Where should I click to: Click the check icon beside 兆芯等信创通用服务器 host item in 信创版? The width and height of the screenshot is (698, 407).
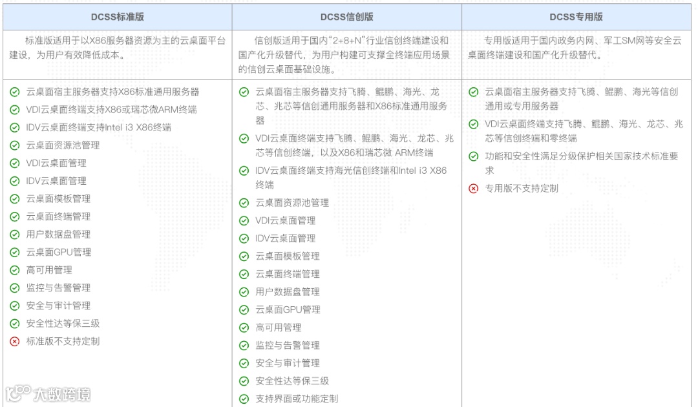tap(244, 92)
